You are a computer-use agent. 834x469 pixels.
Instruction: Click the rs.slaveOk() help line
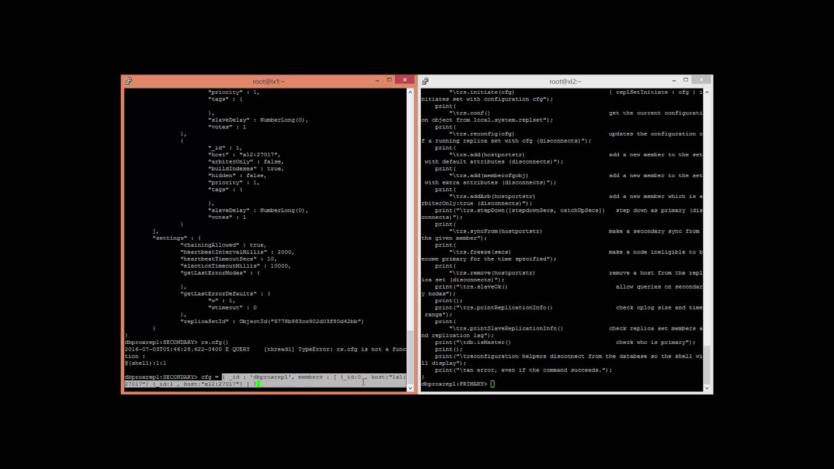point(562,290)
